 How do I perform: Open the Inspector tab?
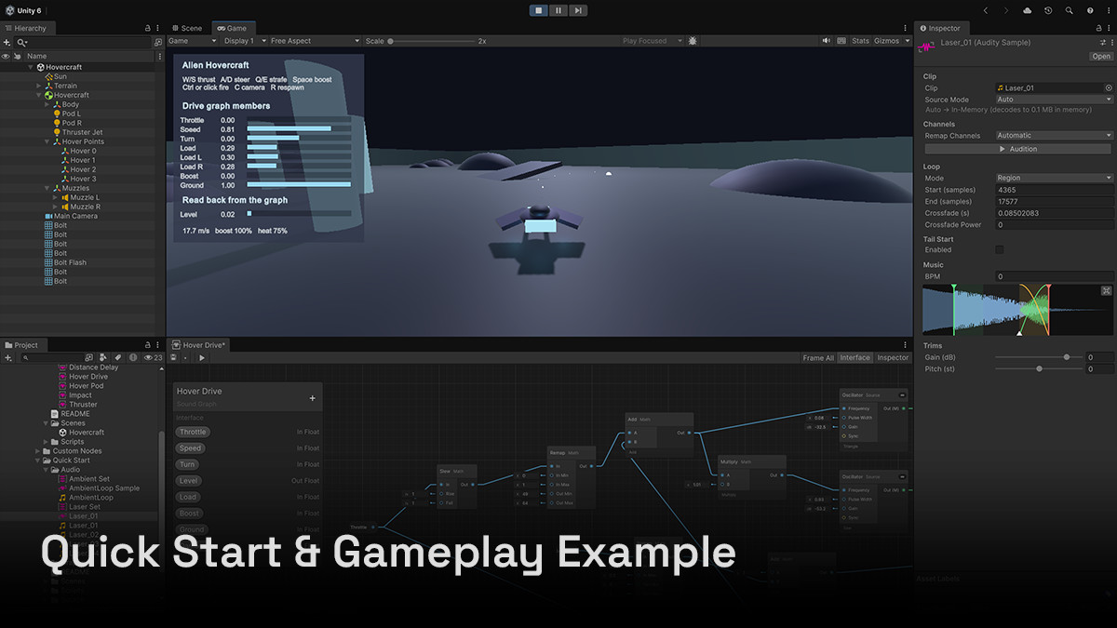click(940, 28)
